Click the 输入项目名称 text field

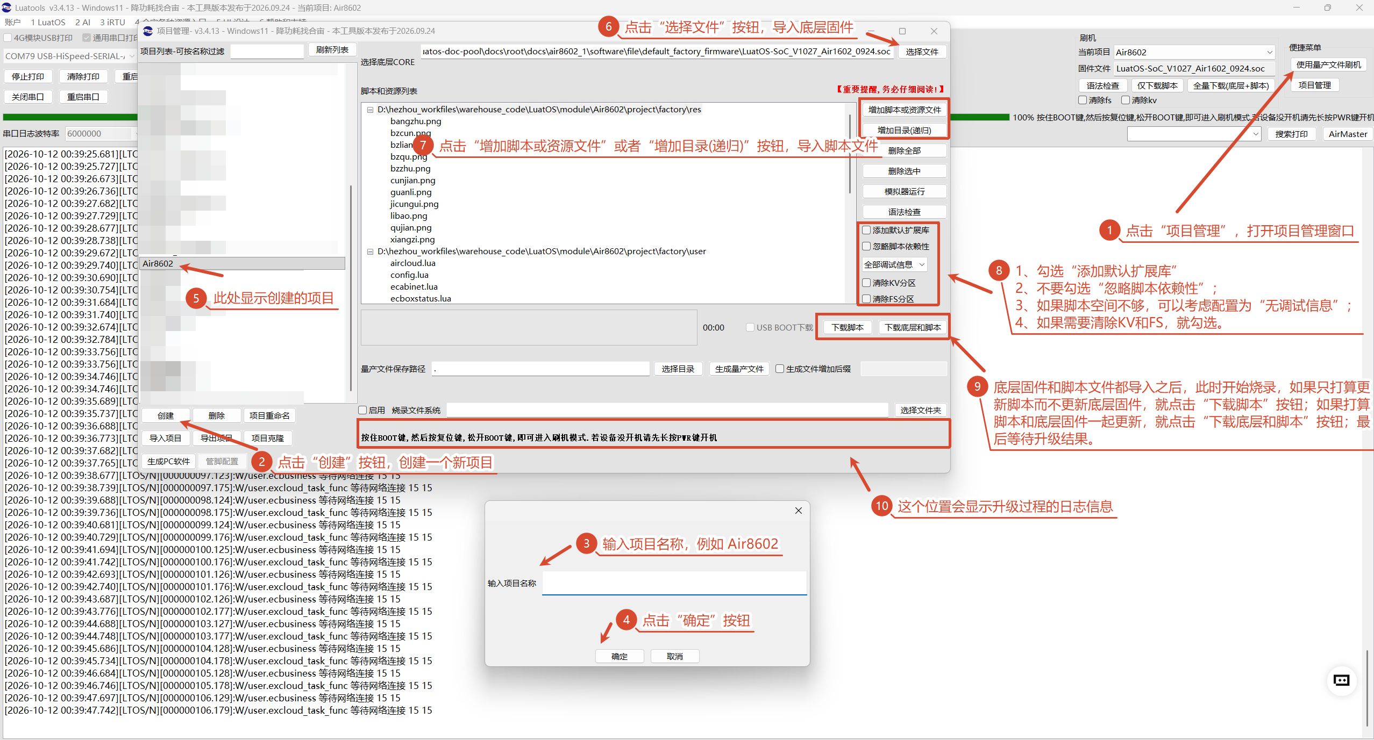click(x=674, y=583)
